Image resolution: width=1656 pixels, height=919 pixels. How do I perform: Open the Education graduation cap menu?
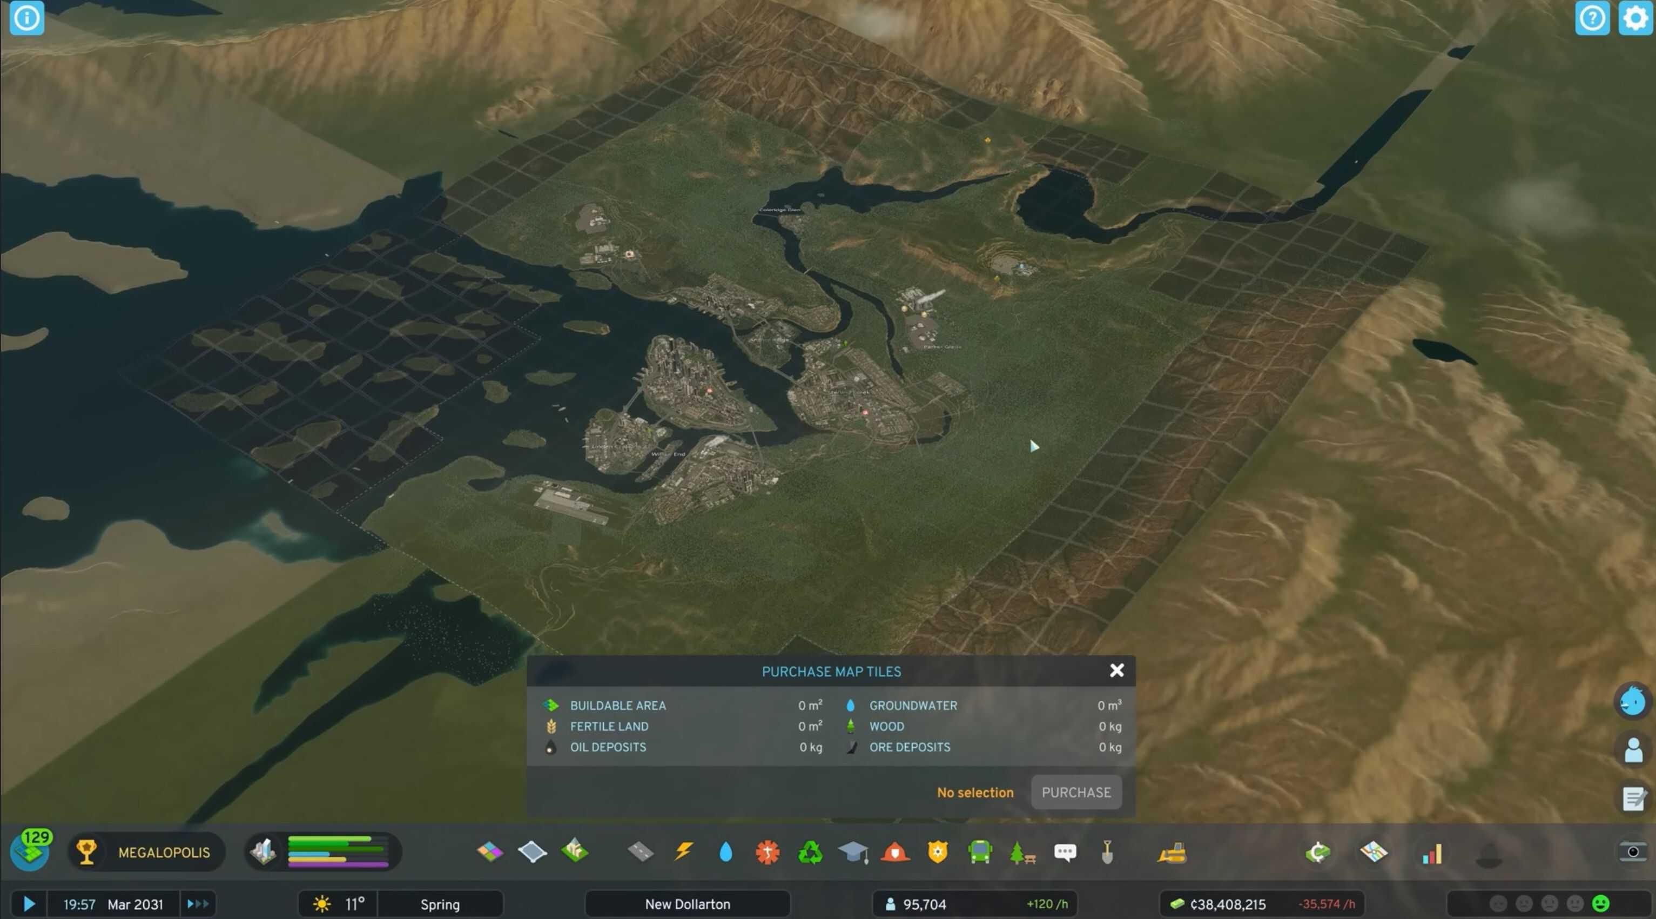[x=853, y=852]
